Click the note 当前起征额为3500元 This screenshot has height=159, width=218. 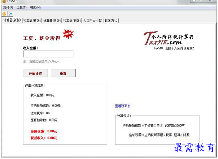coord(41,61)
